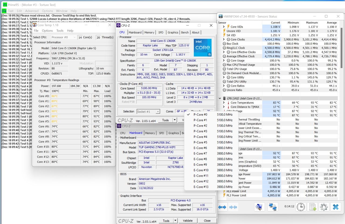This screenshot has width=345, height=224.
Task: Switch to Bench tab in upper CPU-Z
Action: coord(185,32)
